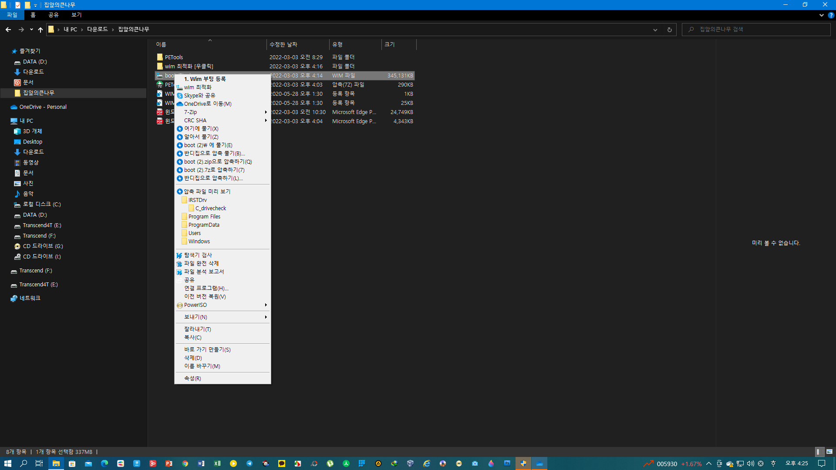Click the Back navigation arrow

[x=8, y=30]
